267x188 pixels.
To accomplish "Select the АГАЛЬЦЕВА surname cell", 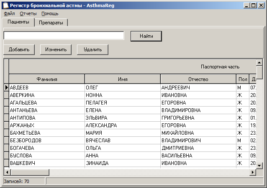I will (47, 103).
